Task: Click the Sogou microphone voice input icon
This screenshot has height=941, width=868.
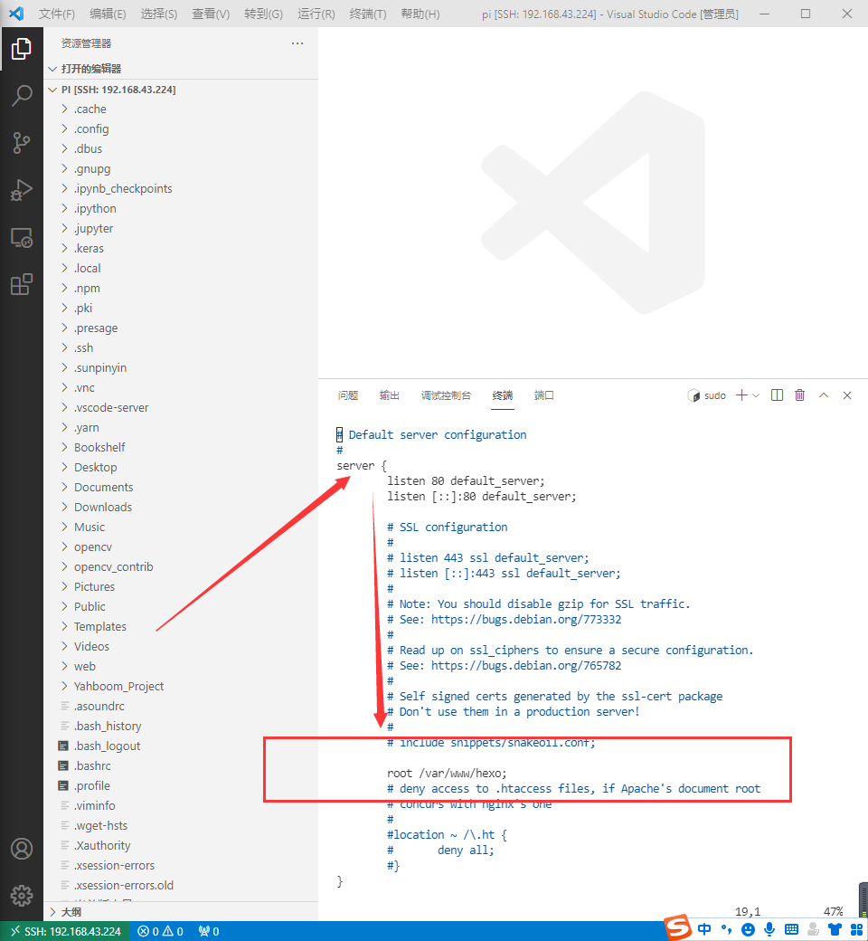Action: point(769,929)
